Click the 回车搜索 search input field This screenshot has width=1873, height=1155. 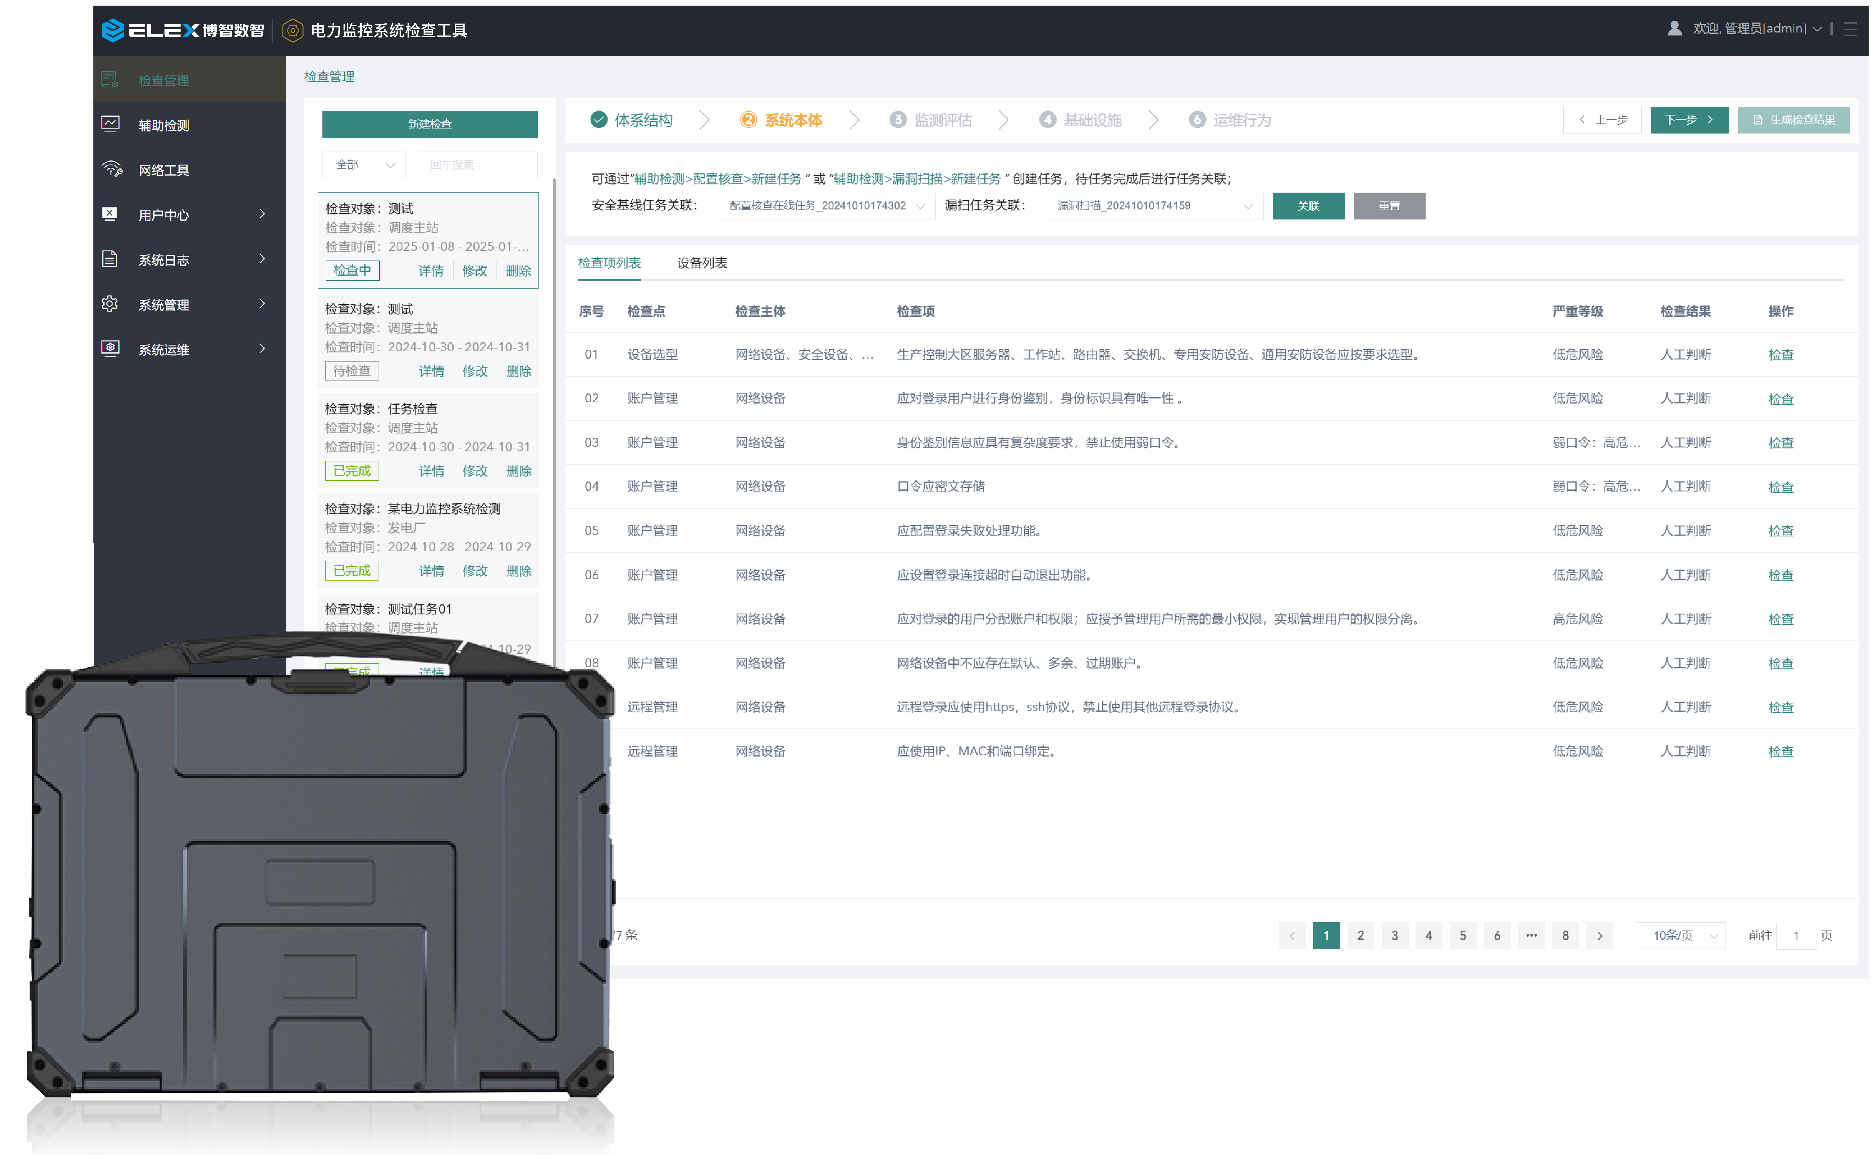pos(477,165)
